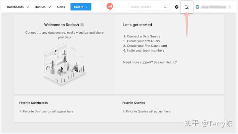
Task: Click the help question mark icon
Action: [177, 7]
